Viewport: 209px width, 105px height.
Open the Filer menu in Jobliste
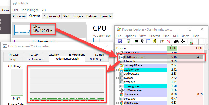[x=15, y=10]
